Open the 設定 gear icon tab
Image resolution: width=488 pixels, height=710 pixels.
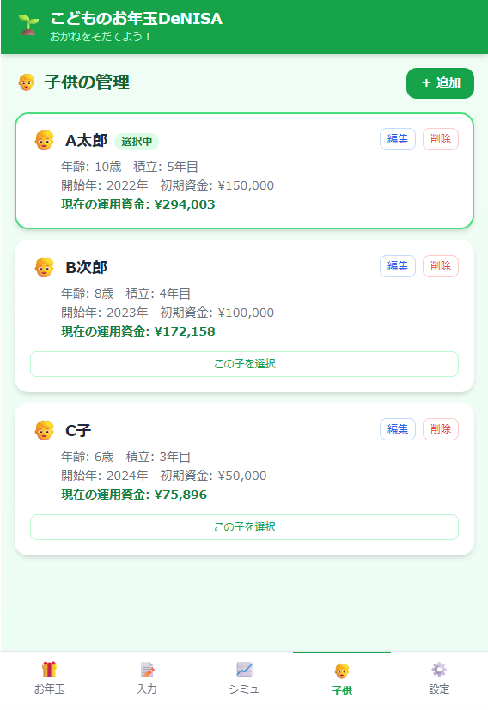tap(439, 678)
